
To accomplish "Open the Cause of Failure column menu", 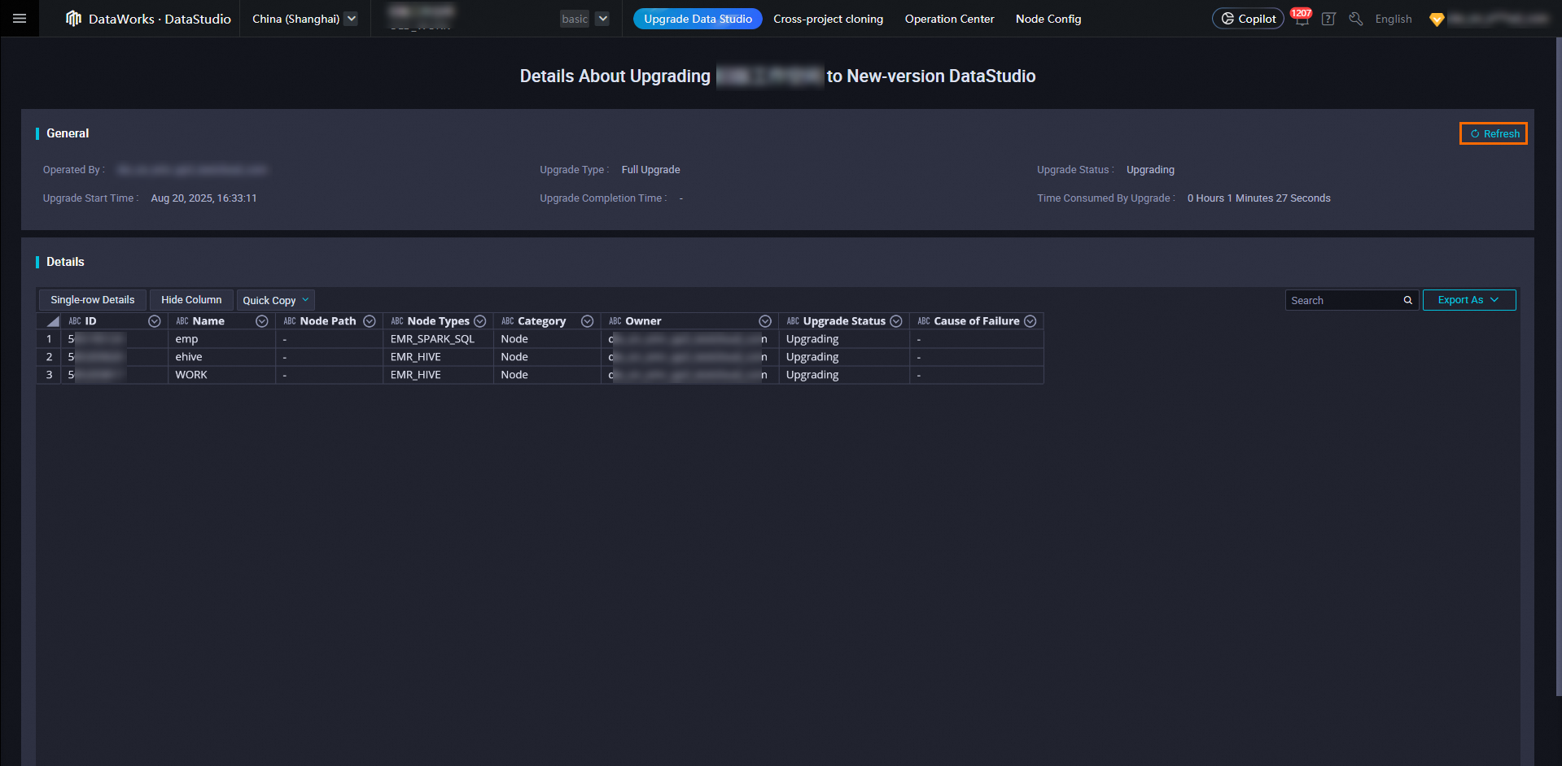I will coord(1030,321).
